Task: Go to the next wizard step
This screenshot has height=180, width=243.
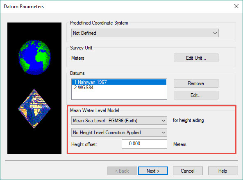Action: click(153, 171)
